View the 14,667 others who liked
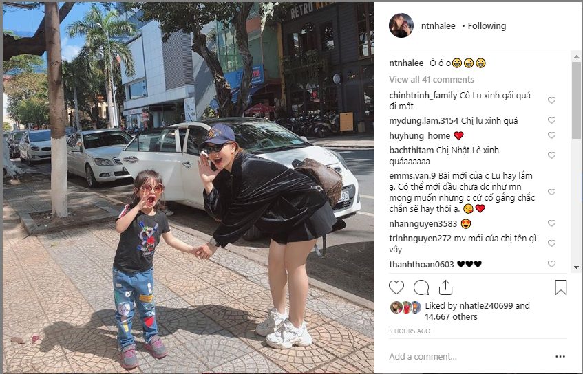The height and width of the screenshot is (374, 583). click(451, 317)
